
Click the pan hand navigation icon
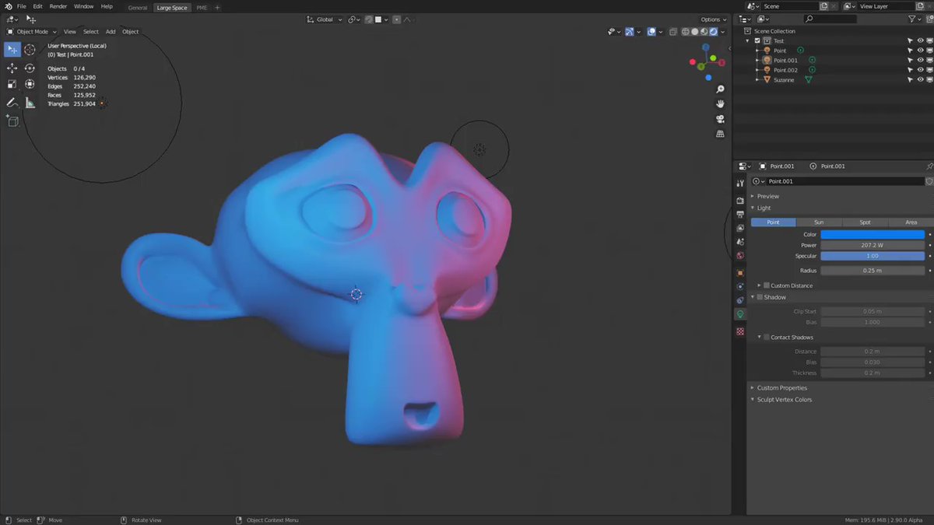point(721,104)
